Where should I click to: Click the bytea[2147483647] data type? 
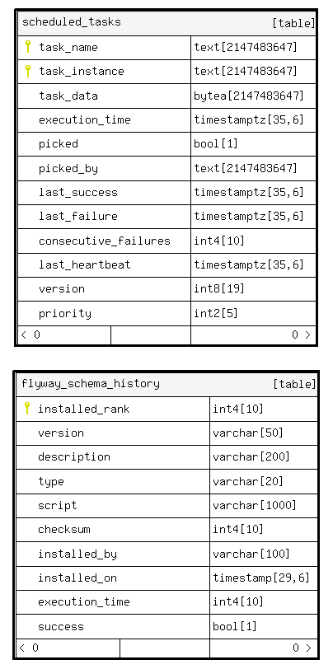coord(249,96)
